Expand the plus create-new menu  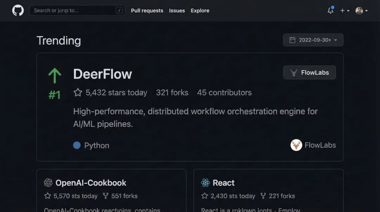(x=344, y=11)
